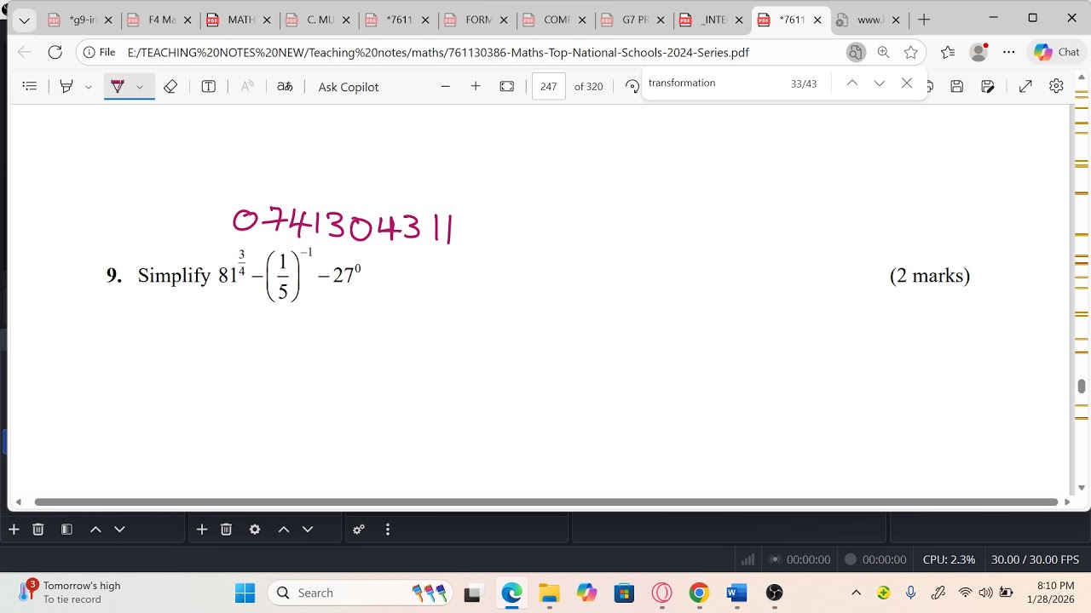Close the find-on-page bar
This screenshot has width=1091, height=613.
click(907, 83)
